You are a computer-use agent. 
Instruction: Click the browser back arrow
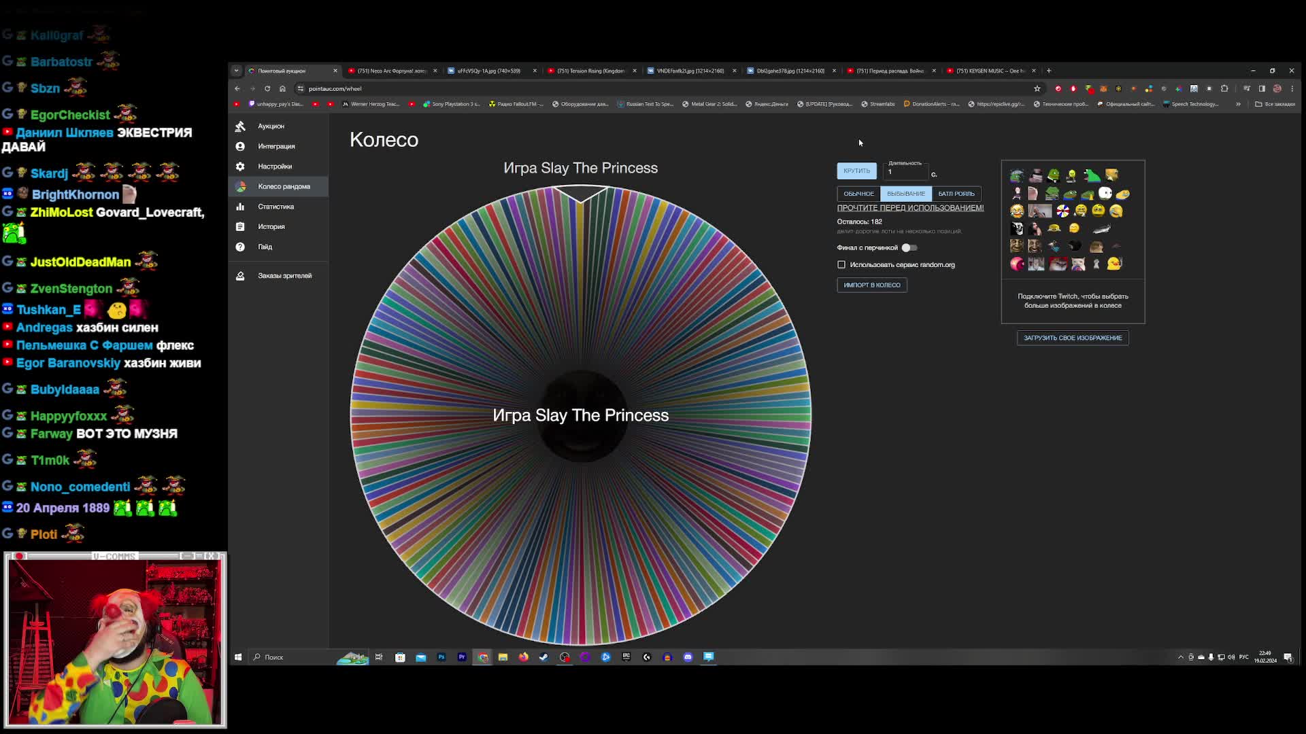(237, 89)
